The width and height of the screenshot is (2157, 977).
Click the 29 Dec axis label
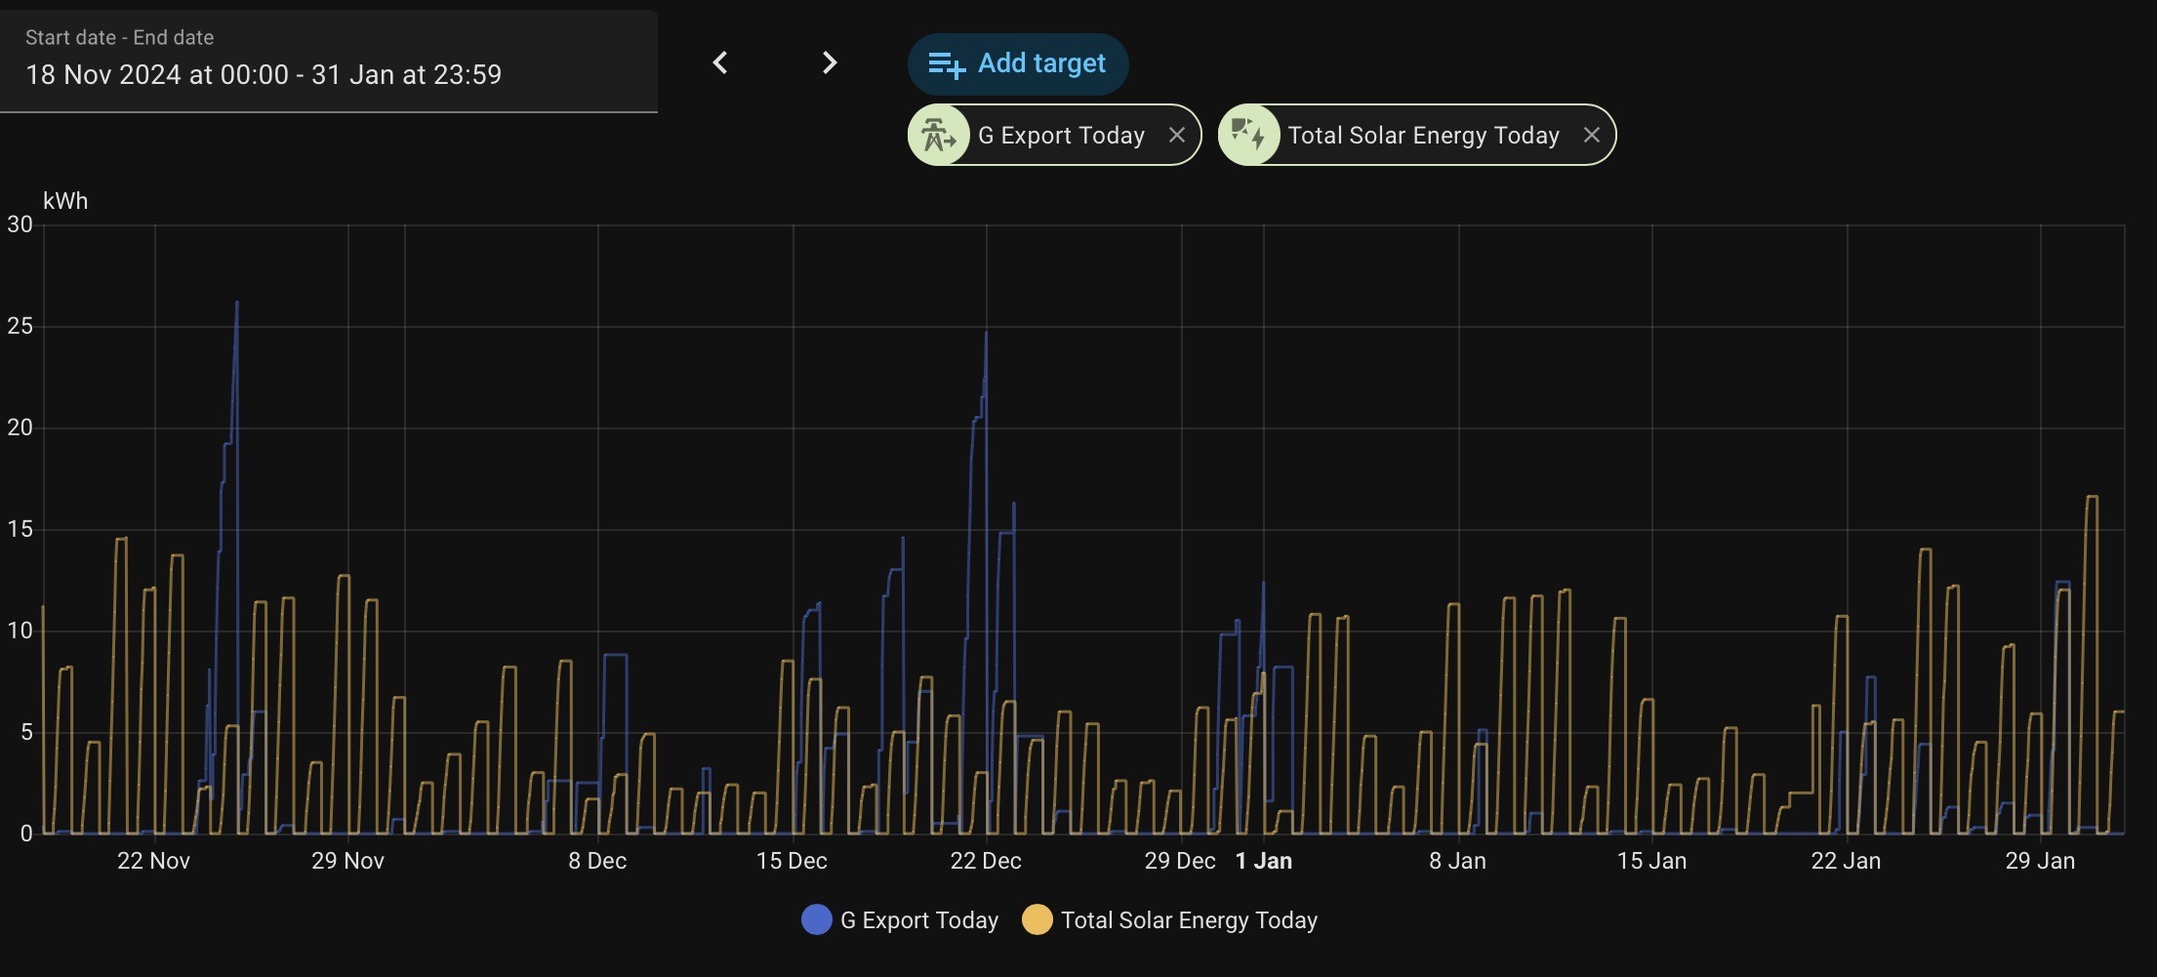[1180, 862]
